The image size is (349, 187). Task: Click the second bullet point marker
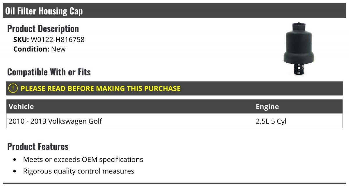(15, 171)
